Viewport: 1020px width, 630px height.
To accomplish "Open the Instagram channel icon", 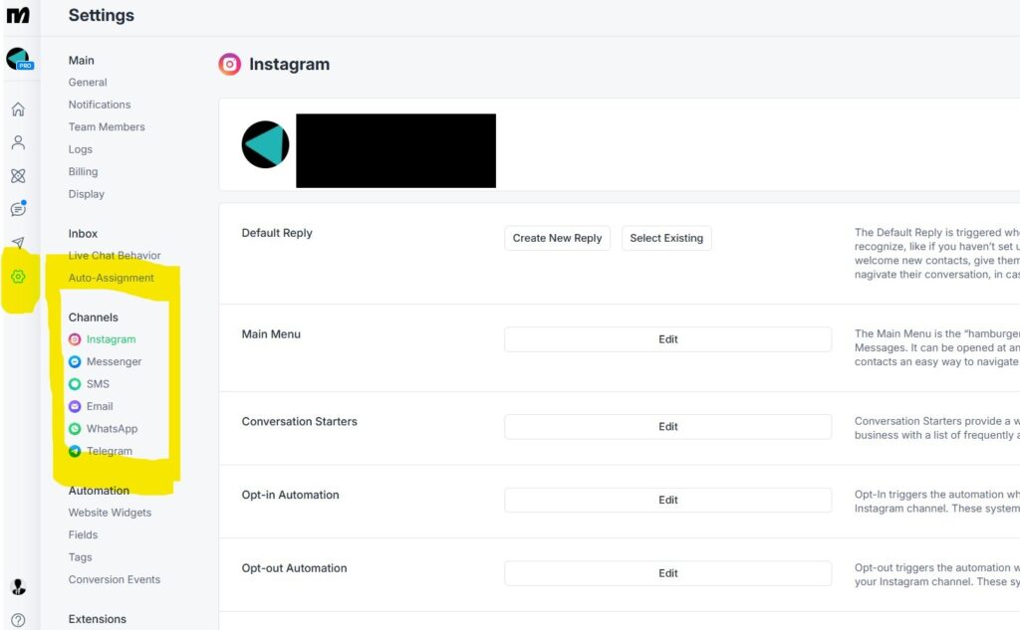I will pyautogui.click(x=75, y=339).
